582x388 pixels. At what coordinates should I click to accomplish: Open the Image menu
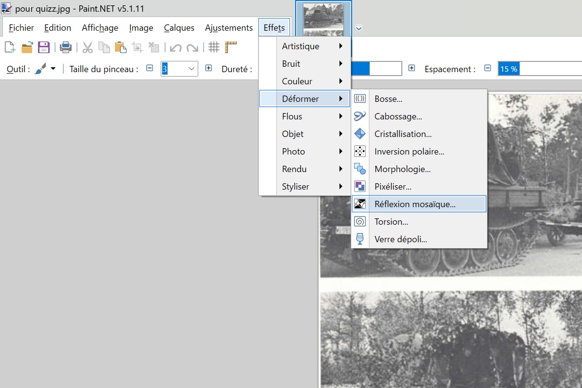tap(141, 28)
